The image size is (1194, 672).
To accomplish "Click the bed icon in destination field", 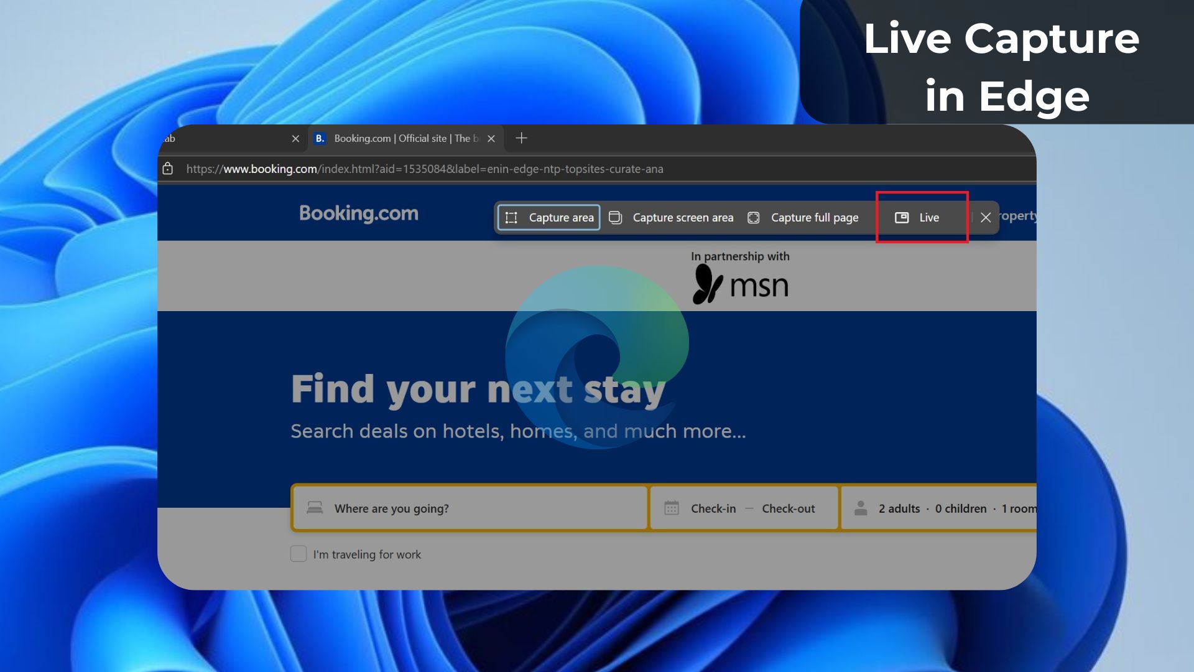I will click(x=315, y=508).
